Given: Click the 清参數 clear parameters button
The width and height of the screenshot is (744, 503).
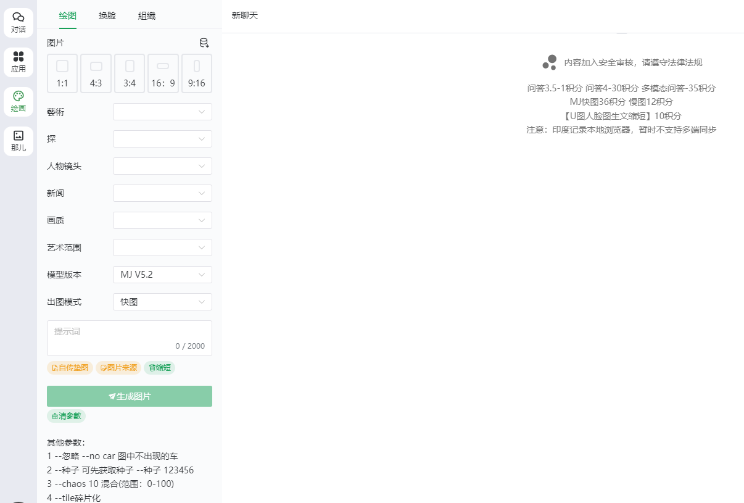Looking at the screenshot, I should (x=66, y=416).
